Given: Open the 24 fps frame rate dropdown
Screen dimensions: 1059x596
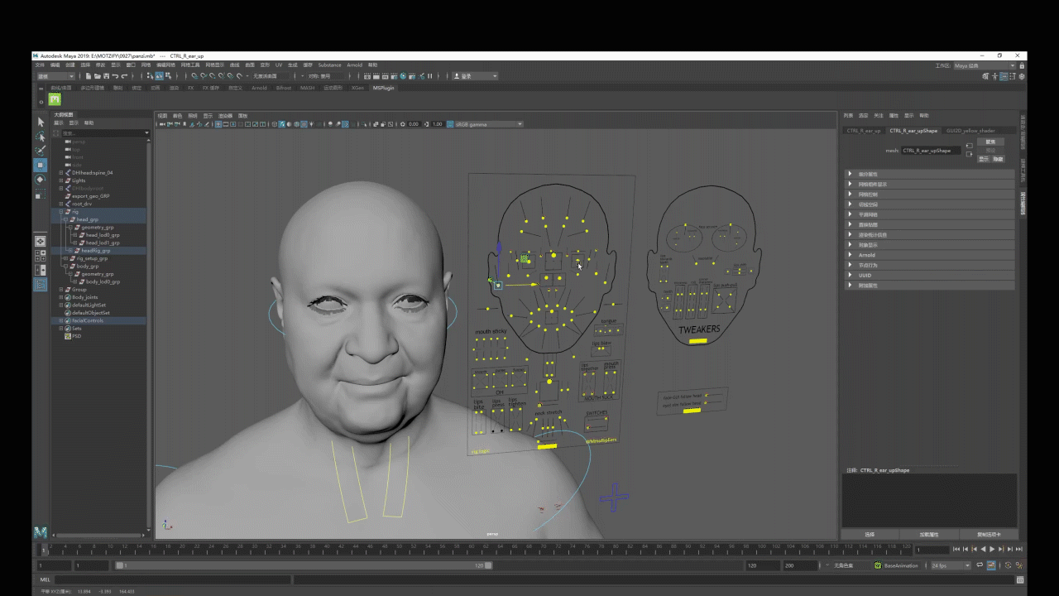Looking at the screenshot, I should (x=950, y=566).
